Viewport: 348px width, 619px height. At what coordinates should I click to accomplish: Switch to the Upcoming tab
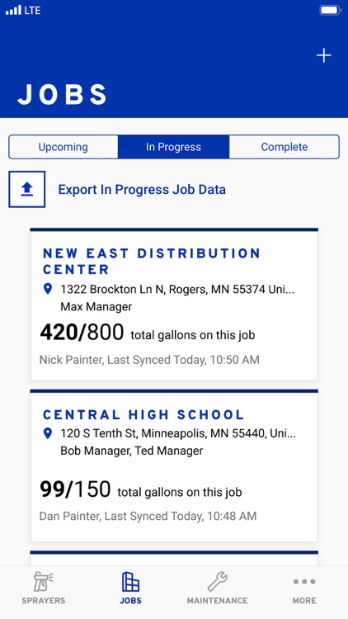[63, 147]
